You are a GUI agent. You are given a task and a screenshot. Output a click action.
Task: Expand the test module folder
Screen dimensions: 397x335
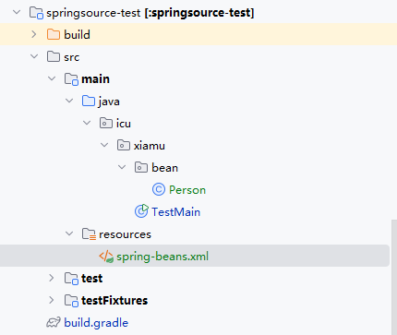click(x=52, y=278)
